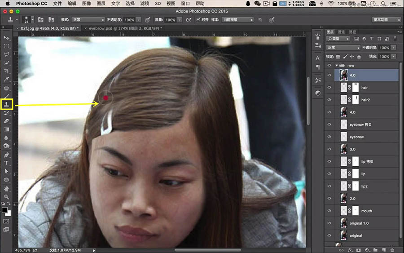Click the foreground color swatch
The width and height of the screenshot is (404, 253).
click(x=4, y=210)
